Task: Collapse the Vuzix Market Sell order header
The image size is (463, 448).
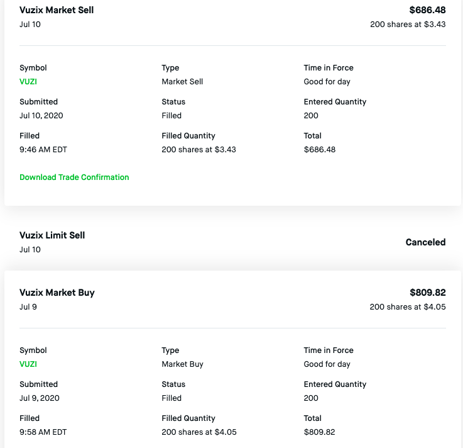Action: click(x=57, y=10)
